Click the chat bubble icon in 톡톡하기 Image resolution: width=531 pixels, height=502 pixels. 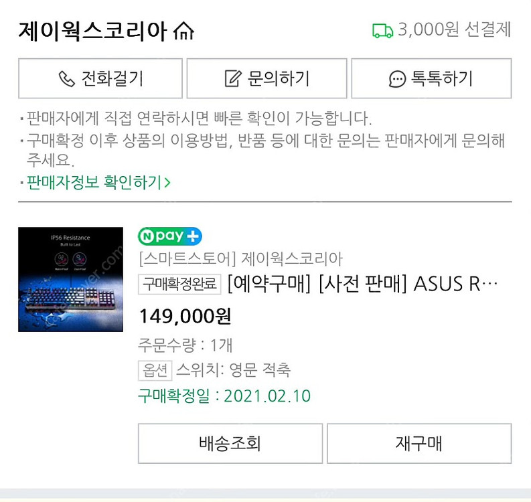point(397,79)
